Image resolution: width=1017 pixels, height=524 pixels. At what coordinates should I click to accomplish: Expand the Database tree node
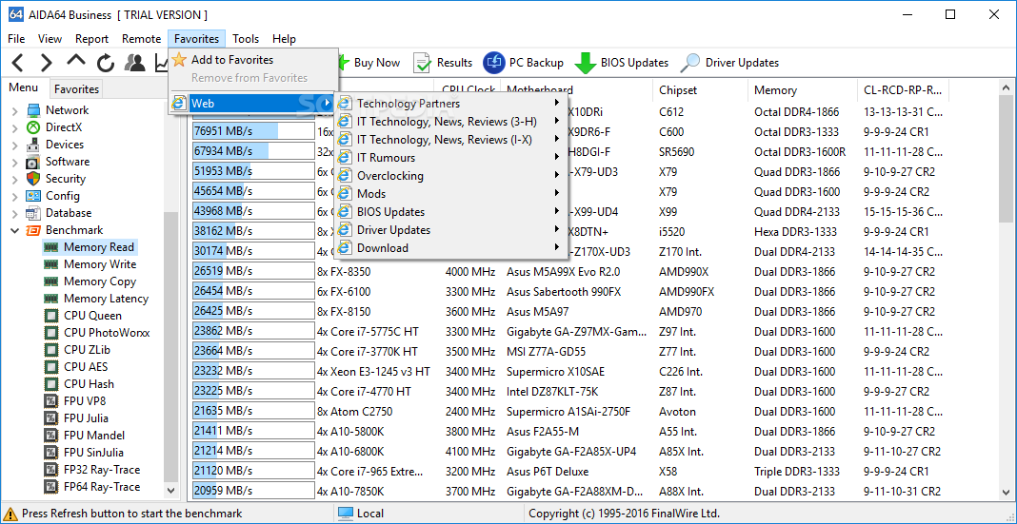pyautogui.click(x=15, y=213)
